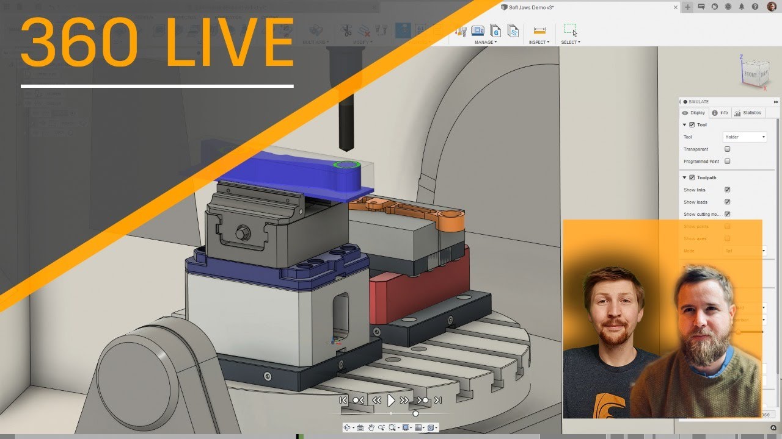Open the Display Settings monitor icon
The height and width of the screenshot is (439, 782).
(406, 427)
